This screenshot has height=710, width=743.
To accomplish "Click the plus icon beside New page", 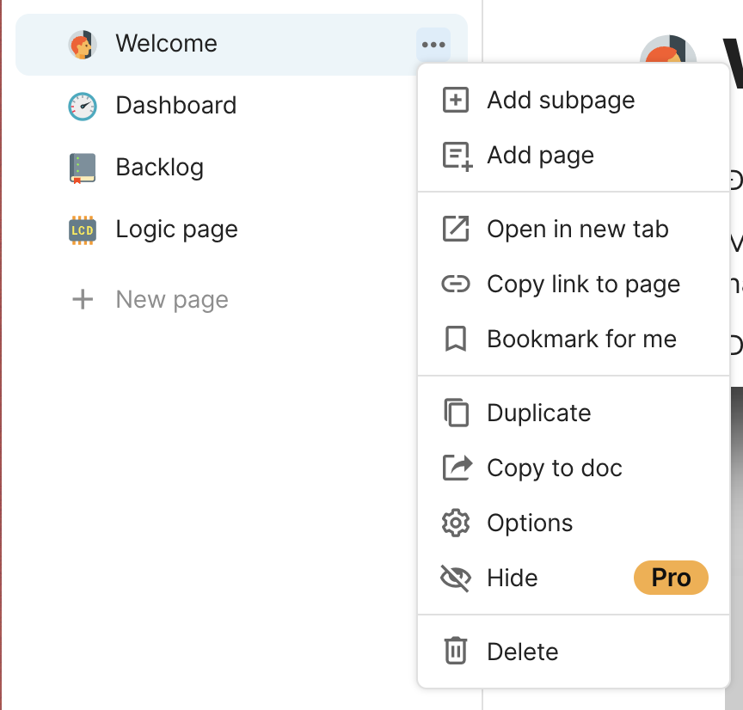I will click(x=83, y=299).
